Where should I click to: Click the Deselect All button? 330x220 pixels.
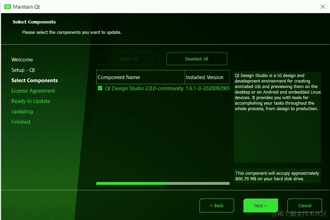pyautogui.click(x=197, y=59)
